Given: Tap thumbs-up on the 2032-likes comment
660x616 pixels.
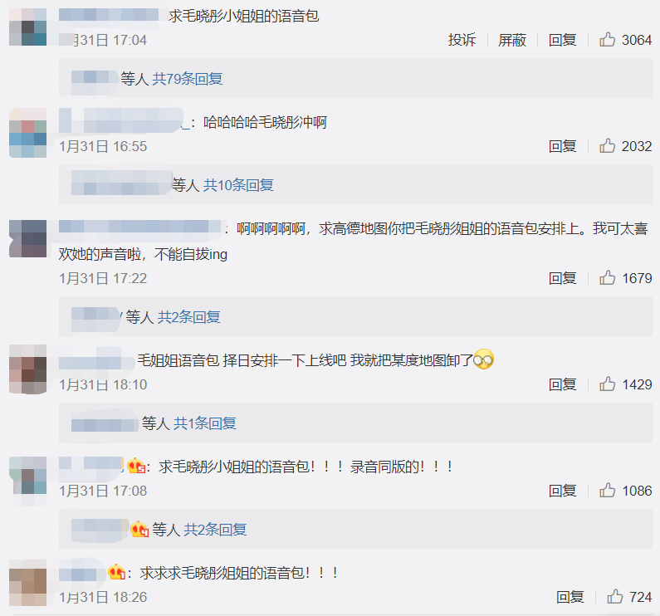Looking at the screenshot, I should click(608, 145).
